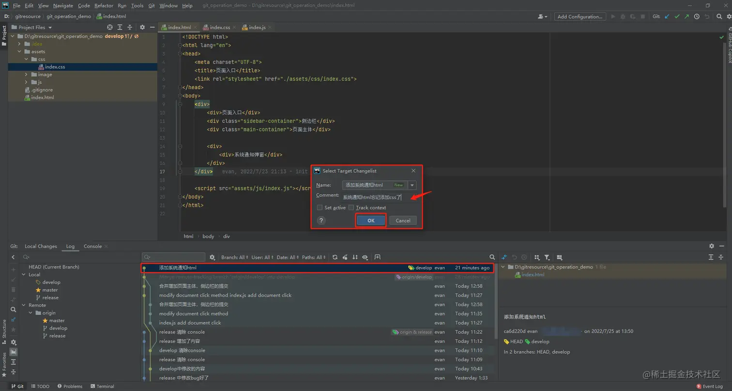
Task: Open Project panel options gear
Action: [x=142, y=27]
